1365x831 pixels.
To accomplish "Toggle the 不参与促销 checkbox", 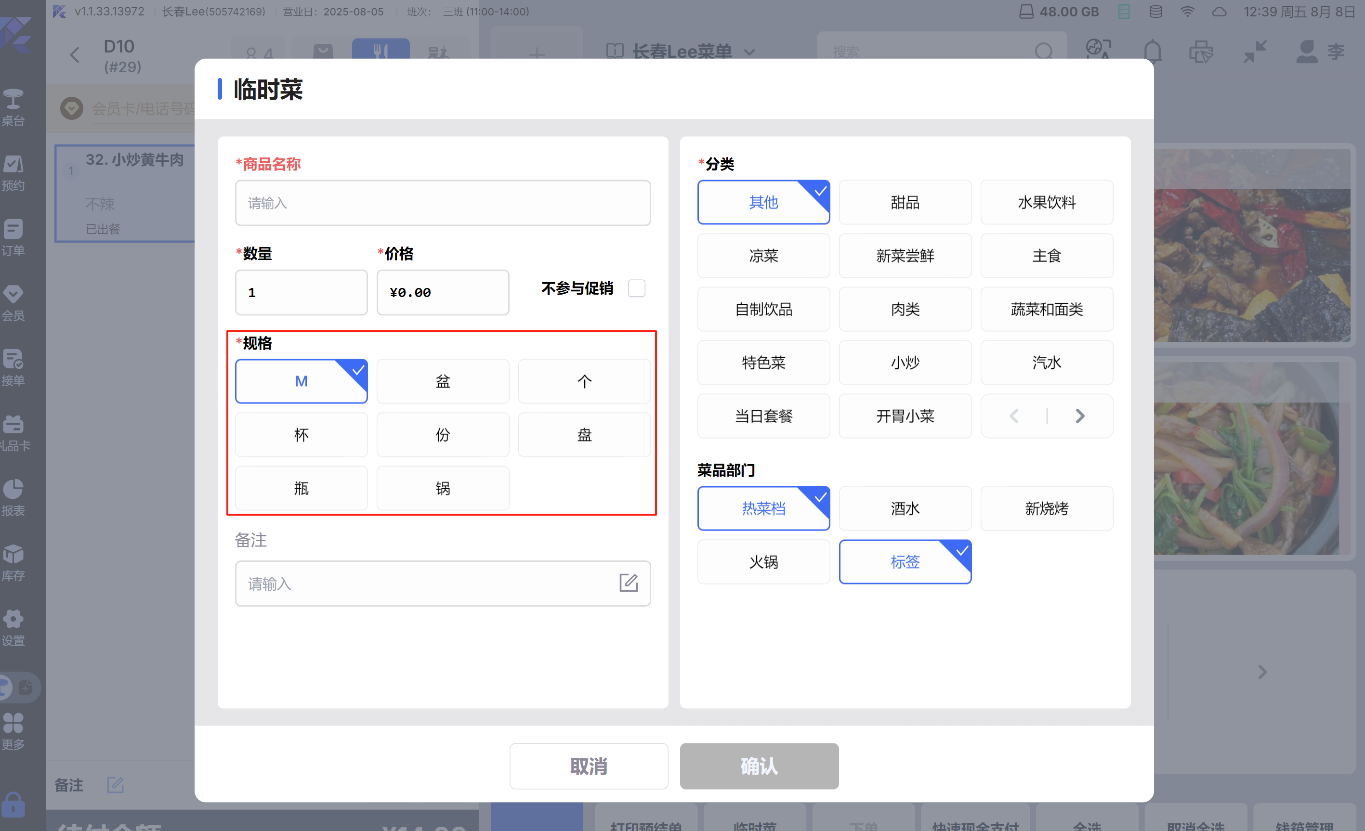I will coord(637,288).
